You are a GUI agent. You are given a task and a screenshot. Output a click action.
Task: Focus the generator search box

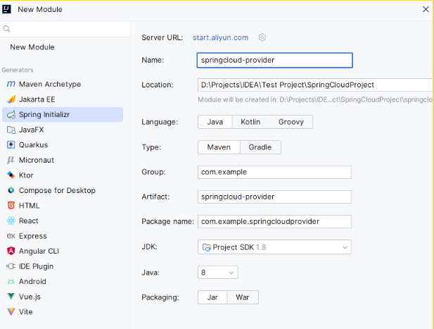[x=67, y=29]
